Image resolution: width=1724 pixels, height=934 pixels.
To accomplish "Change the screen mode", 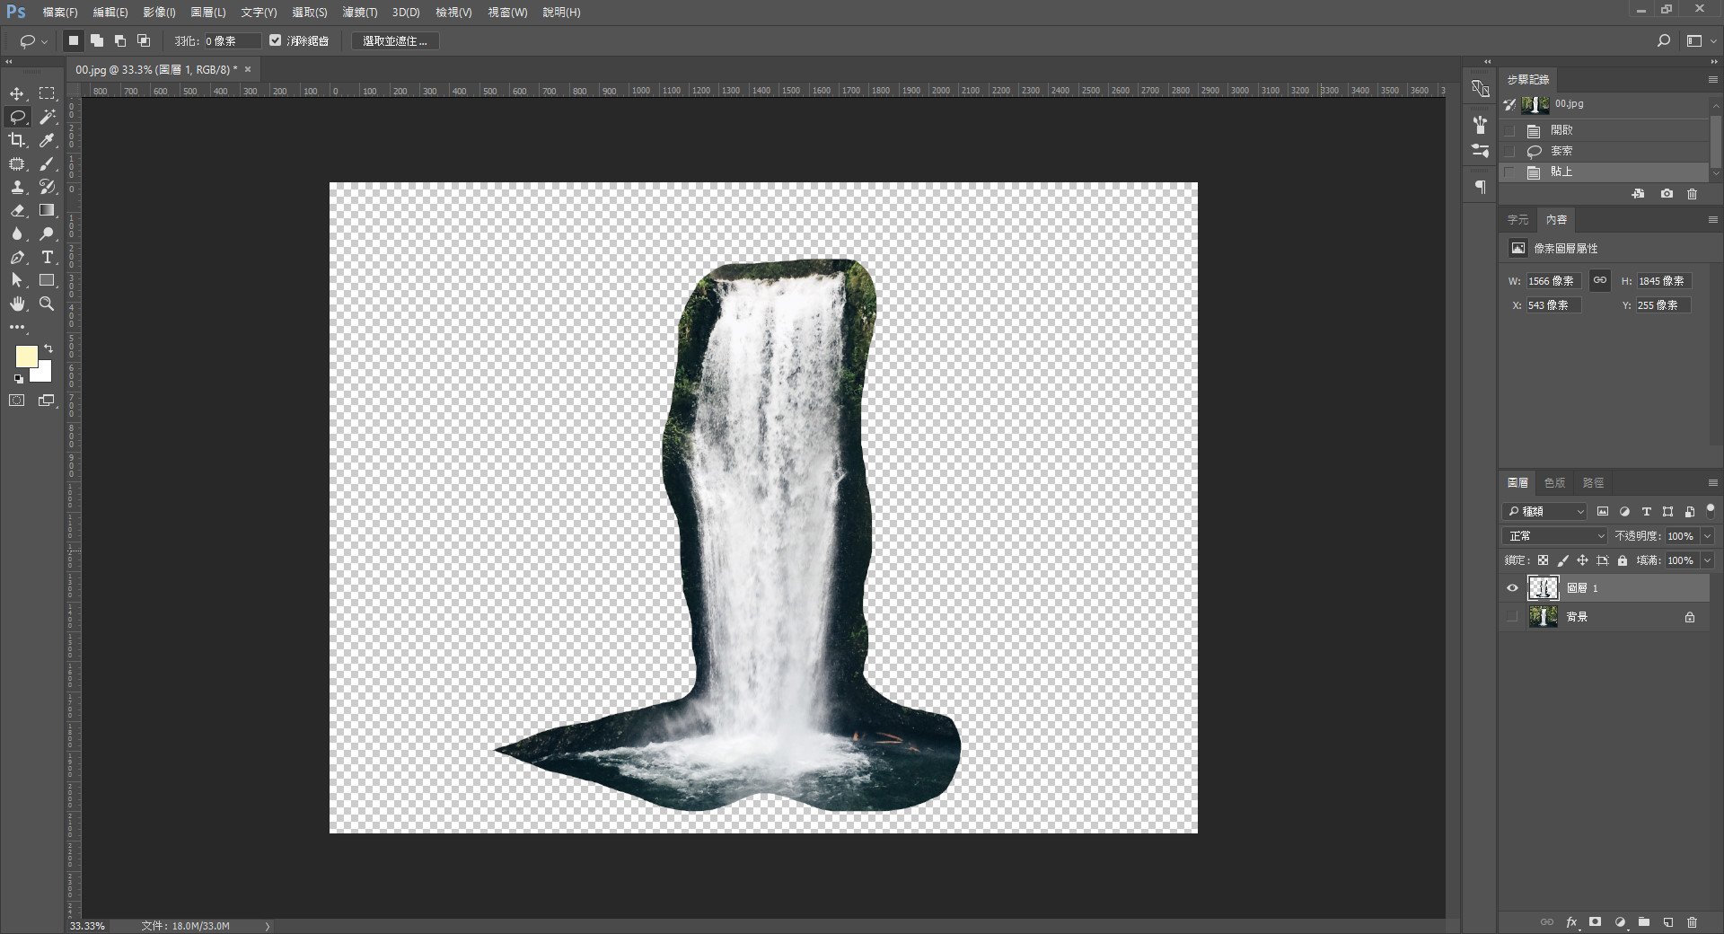I will (47, 401).
